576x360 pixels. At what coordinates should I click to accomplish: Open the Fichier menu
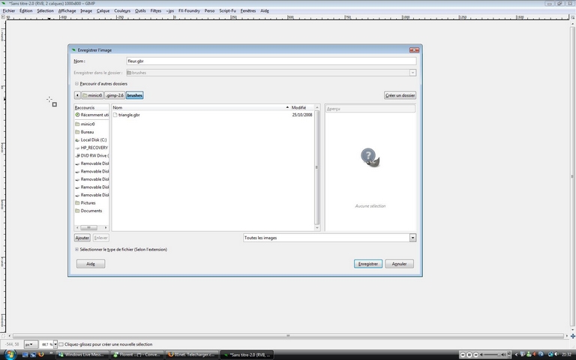click(9, 10)
